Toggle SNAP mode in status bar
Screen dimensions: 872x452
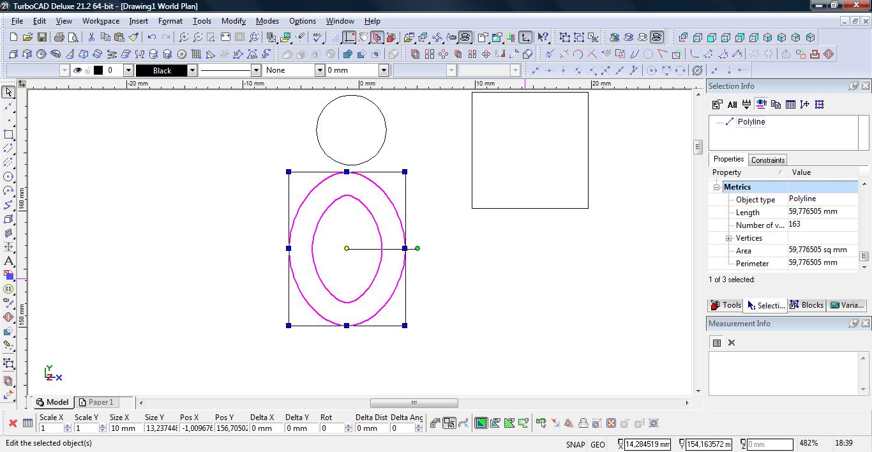[575, 444]
